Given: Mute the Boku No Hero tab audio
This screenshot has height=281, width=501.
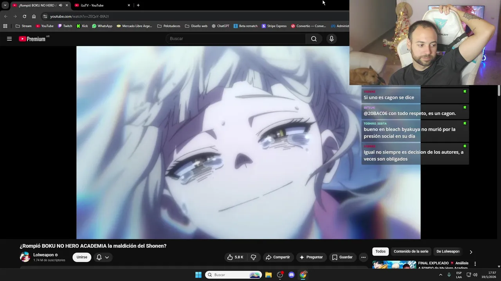Looking at the screenshot, I should [x=60, y=5].
